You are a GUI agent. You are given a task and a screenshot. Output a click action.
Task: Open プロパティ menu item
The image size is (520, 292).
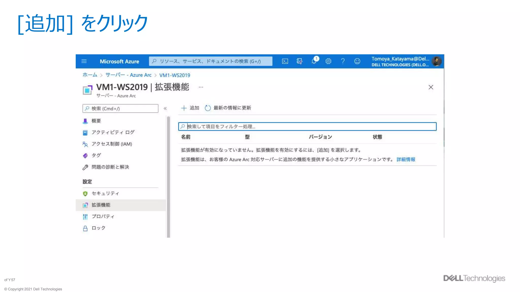tap(103, 216)
